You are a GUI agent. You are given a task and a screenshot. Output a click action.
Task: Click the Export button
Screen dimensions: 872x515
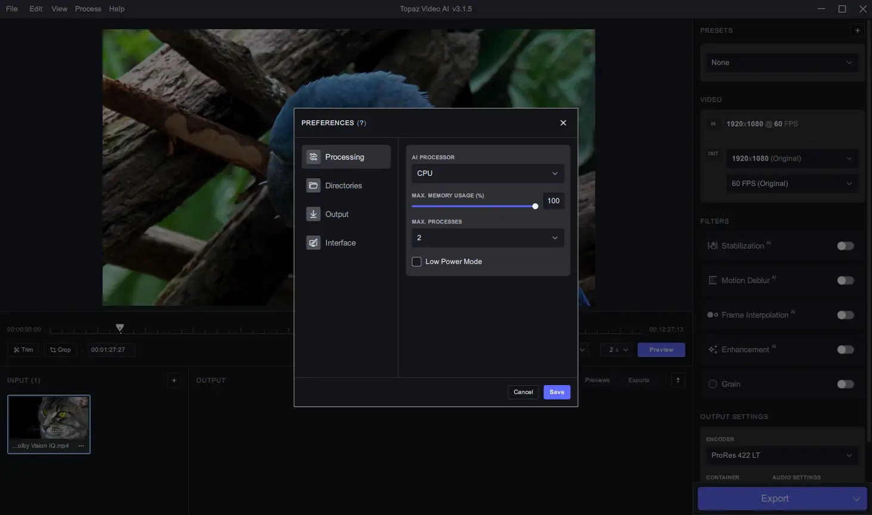(x=774, y=498)
